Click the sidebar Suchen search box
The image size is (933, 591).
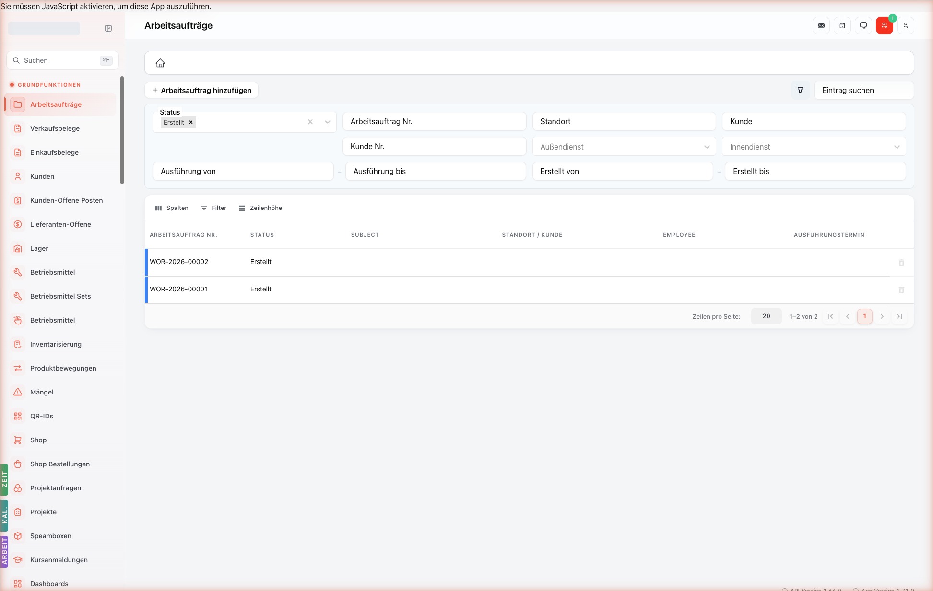[x=62, y=60]
